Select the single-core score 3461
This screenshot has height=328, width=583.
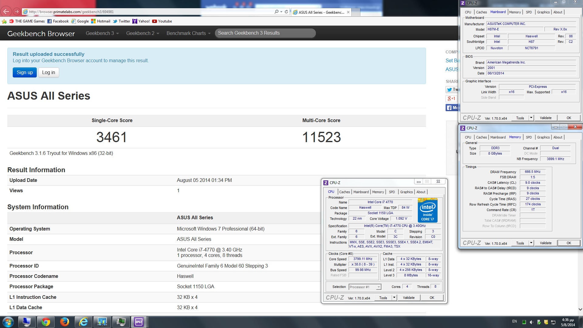(x=111, y=137)
